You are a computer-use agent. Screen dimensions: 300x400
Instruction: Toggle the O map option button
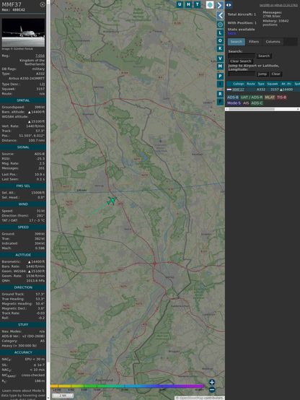tap(220, 40)
